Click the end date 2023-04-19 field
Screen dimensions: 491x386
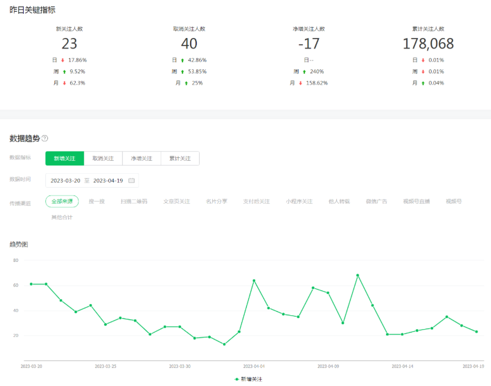click(x=108, y=181)
